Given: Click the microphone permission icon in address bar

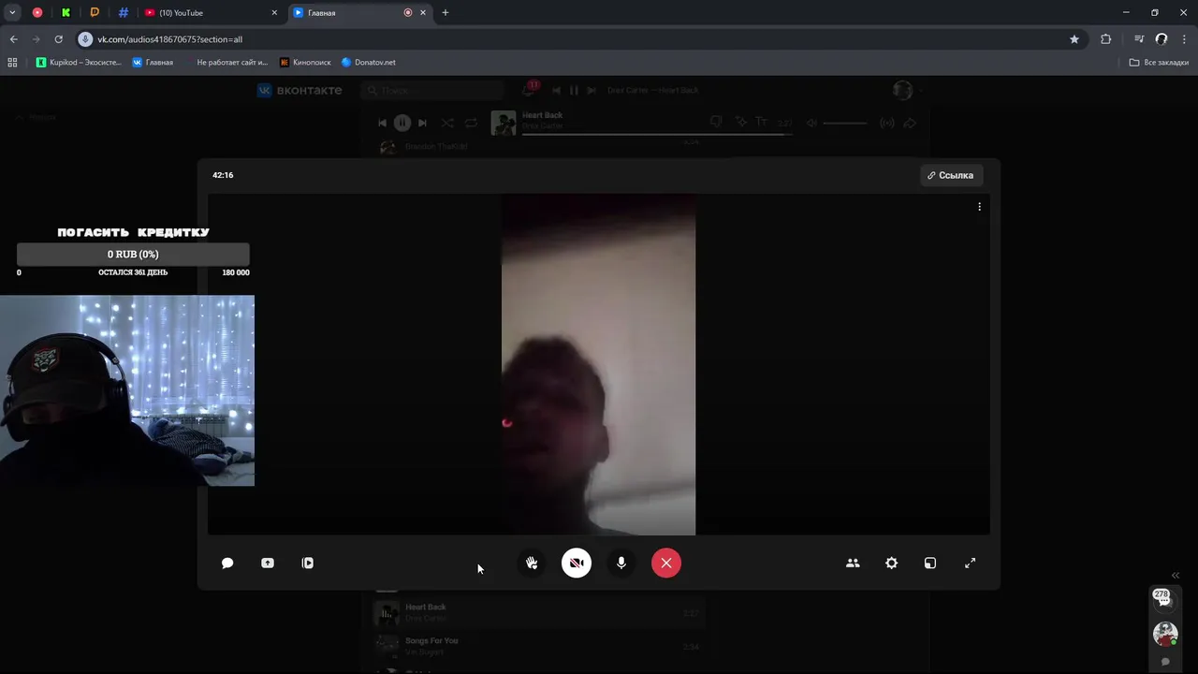Looking at the screenshot, I should [x=85, y=39].
